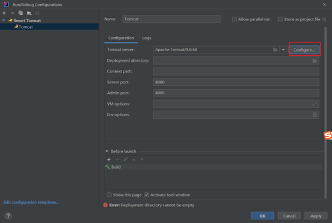Open Edit configuration templates link

31,202
